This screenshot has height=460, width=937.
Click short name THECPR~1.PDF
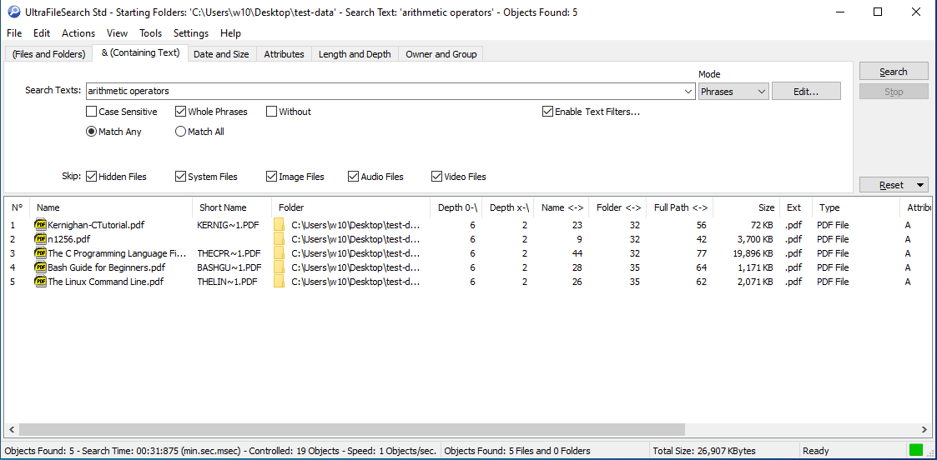coord(229,253)
